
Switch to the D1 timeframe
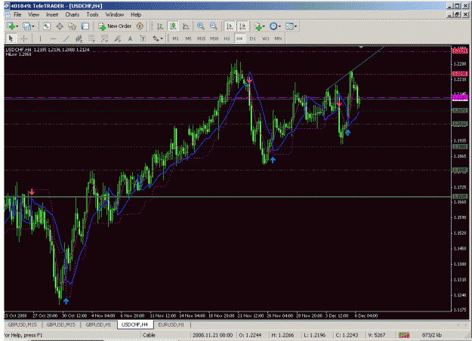pos(252,38)
